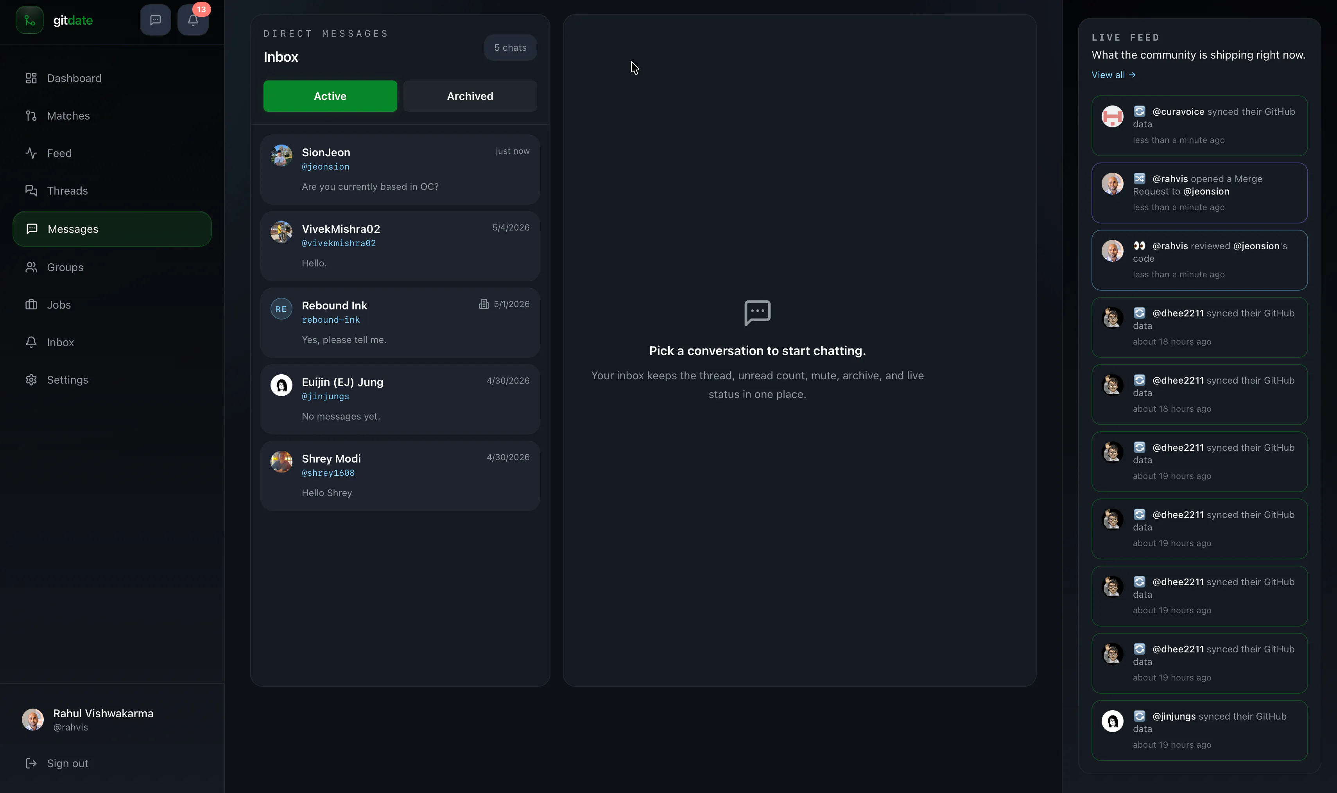Click the gitdate logo icon
The height and width of the screenshot is (793, 1337).
[x=29, y=20]
